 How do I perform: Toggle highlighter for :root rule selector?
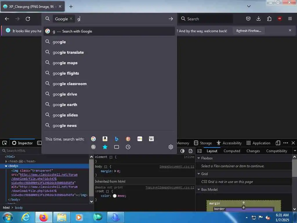(x=107, y=191)
